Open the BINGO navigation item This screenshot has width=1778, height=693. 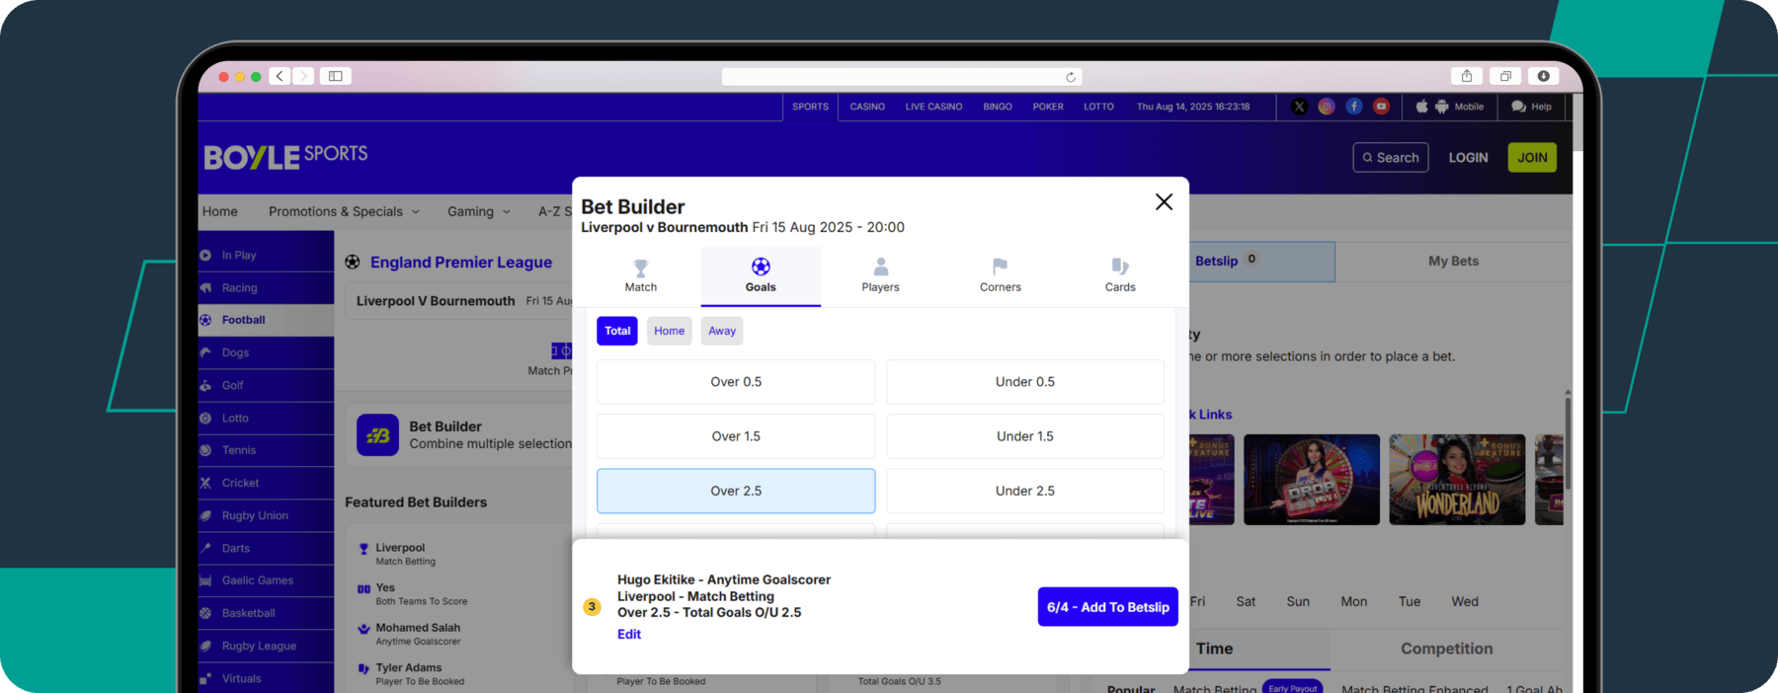coord(998,107)
